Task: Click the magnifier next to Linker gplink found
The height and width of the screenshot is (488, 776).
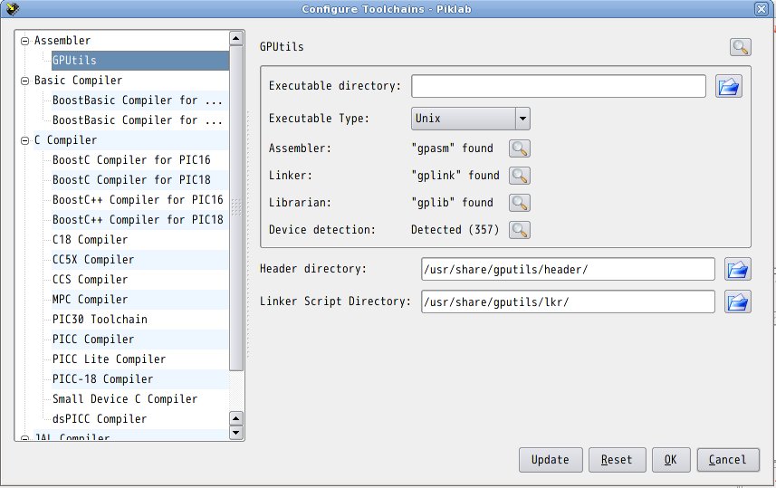Action: pos(519,176)
